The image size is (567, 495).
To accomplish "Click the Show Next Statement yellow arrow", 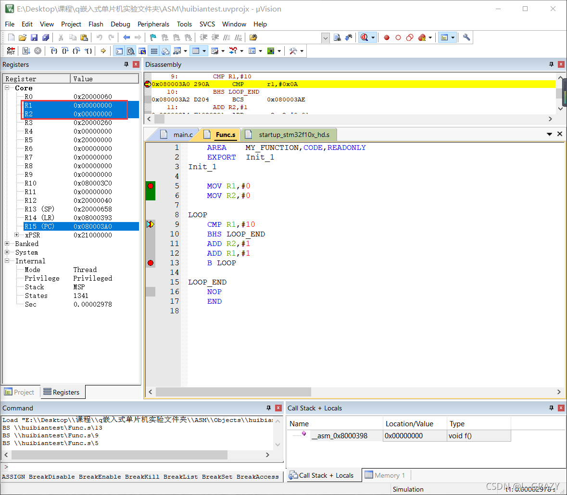I will 103,51.
